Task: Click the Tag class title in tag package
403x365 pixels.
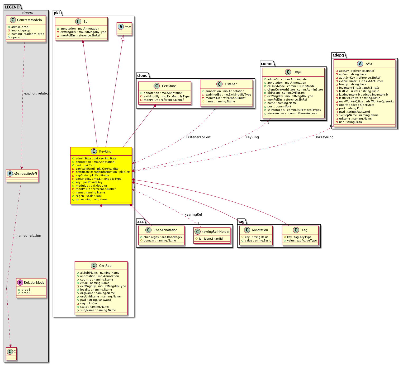Action: (x=304, y=230)
